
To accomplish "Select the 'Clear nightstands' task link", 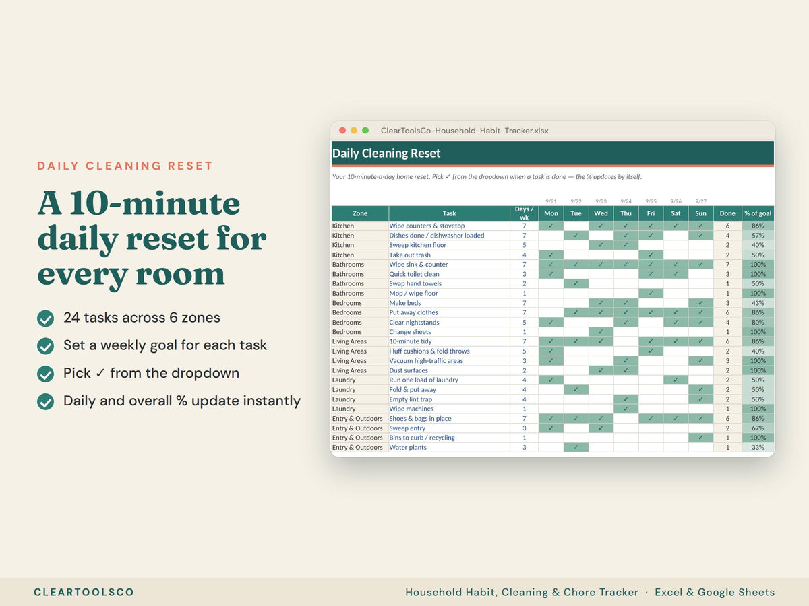I will coord(414,323).
